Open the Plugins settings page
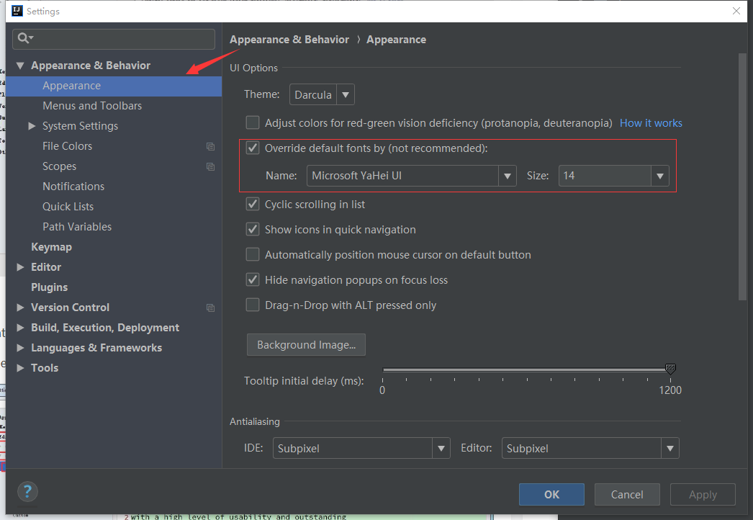Screen dimensions: 753x520 (x=50, y=287)
